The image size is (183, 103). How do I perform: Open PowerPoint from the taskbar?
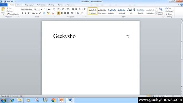pos(61,100)
